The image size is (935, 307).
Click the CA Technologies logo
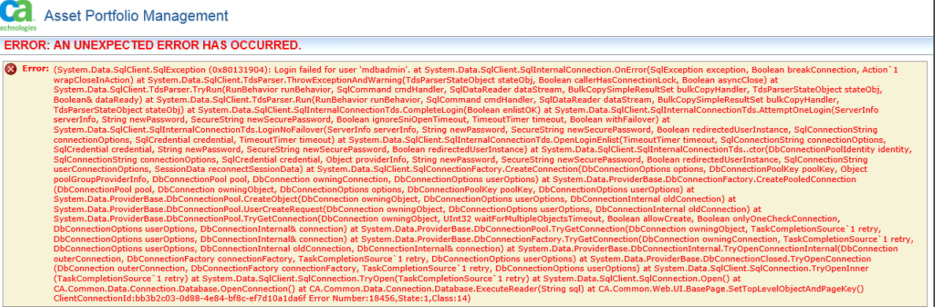(18, 16)
